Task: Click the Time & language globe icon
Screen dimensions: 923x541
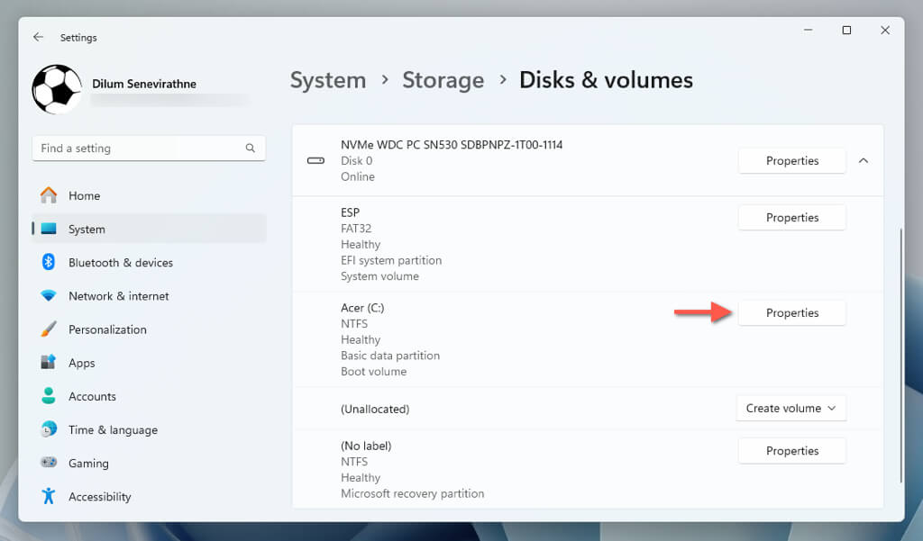Action: [49, 429]
